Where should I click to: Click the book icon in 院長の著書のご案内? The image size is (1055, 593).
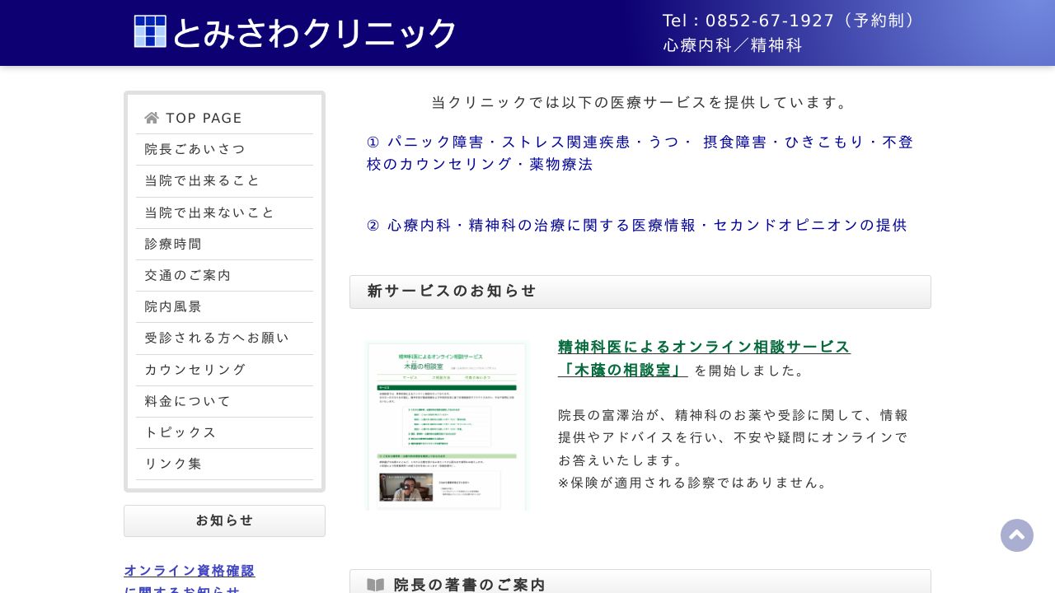pyautogui.click(x=375, y=585)
